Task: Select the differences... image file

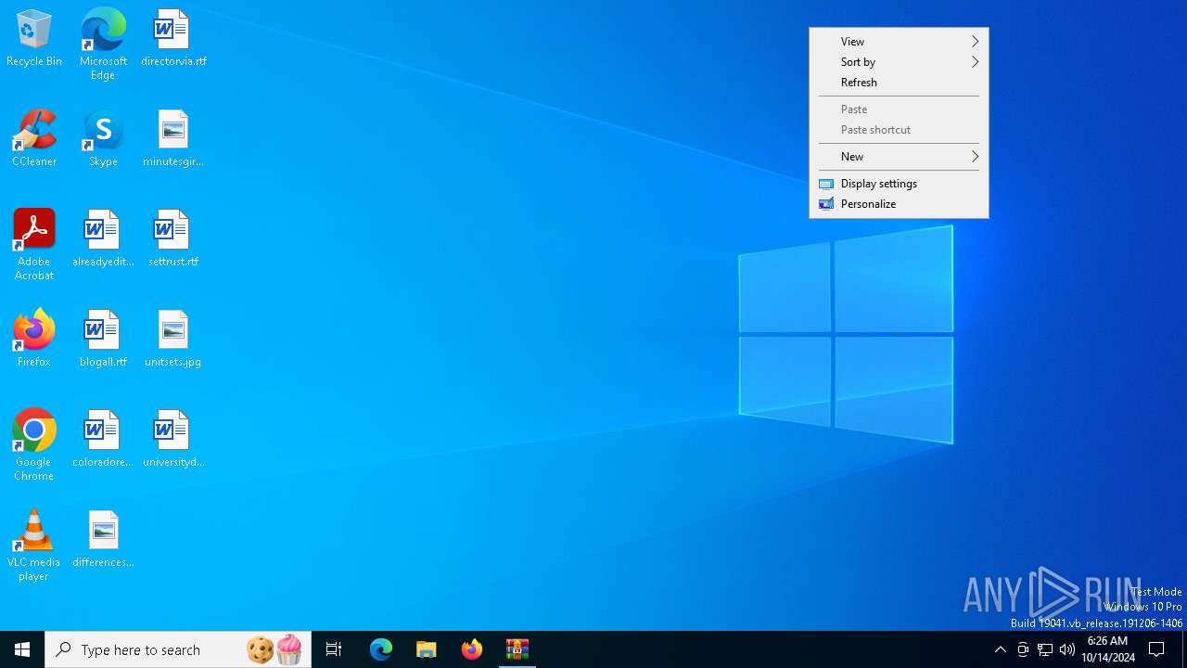Action: click(103, 540)
